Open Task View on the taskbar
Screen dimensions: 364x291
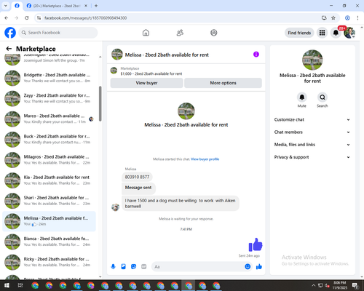(20, 285)
